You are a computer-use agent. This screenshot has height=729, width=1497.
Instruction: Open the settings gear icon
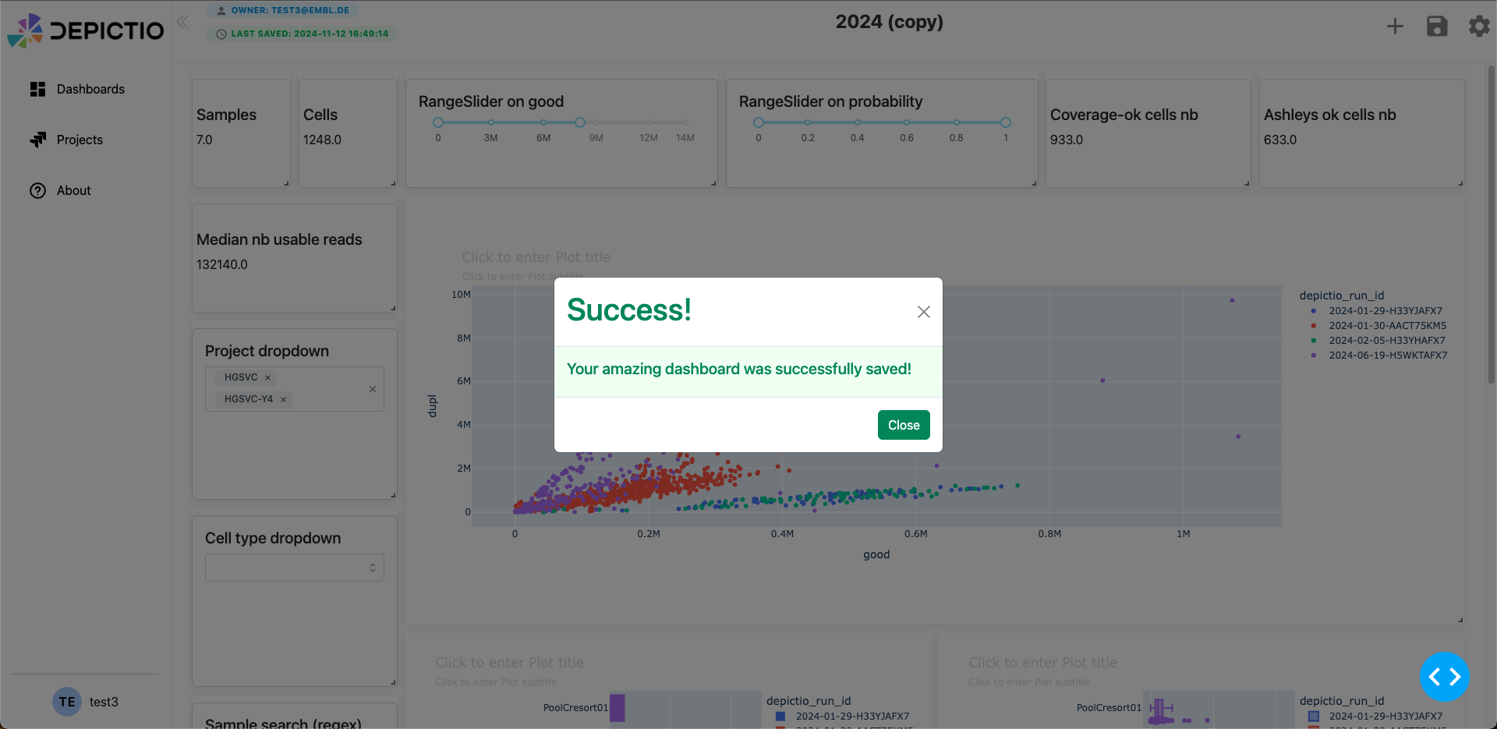[1478, 27]
